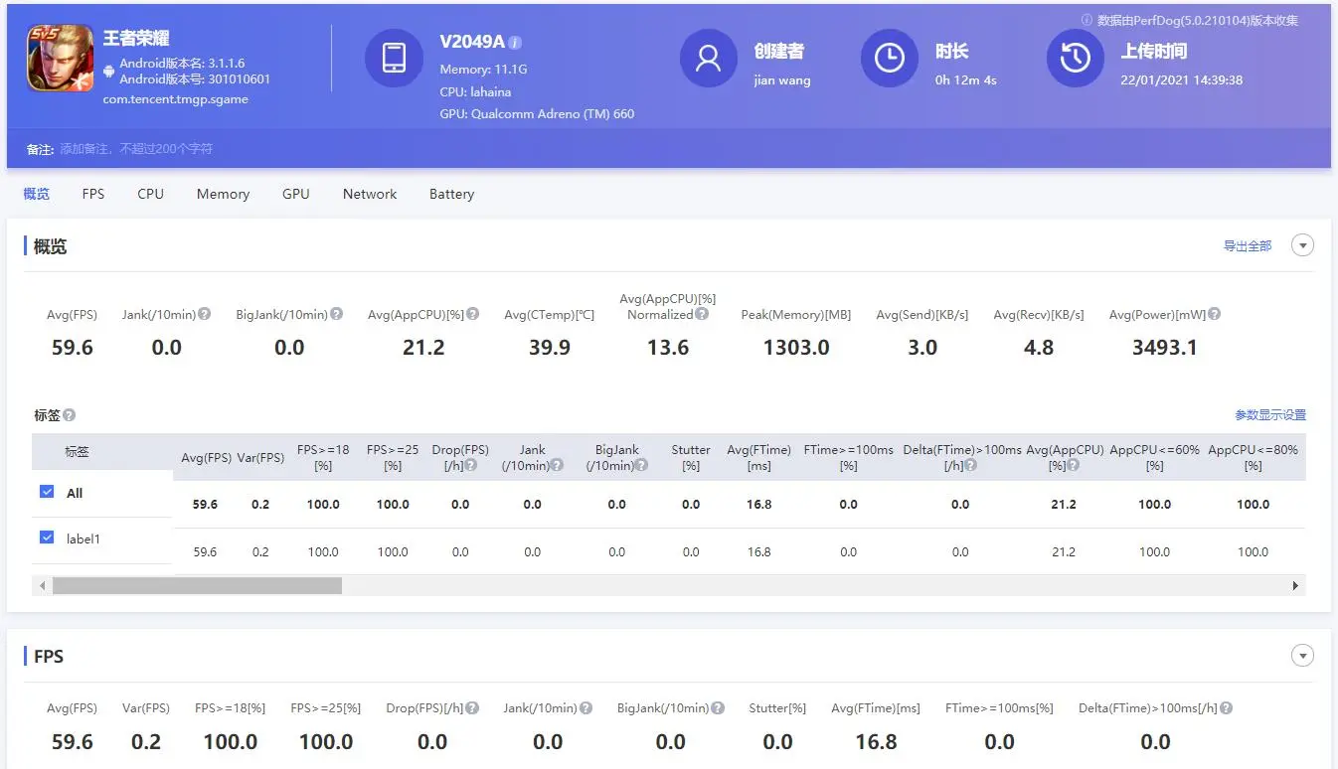Click the FTime>=100ms column header
The width and height of the screenshot is (1338, 769).
[x=848, y=457]
